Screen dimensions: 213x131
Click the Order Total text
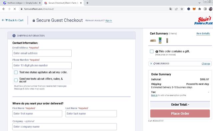click(180, 105)
